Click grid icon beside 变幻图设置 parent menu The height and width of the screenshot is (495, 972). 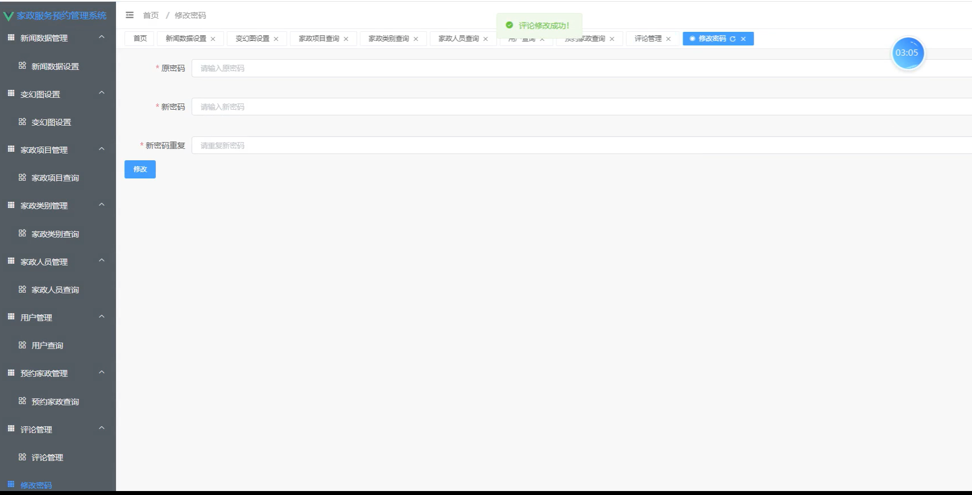(x=11, y=93)
